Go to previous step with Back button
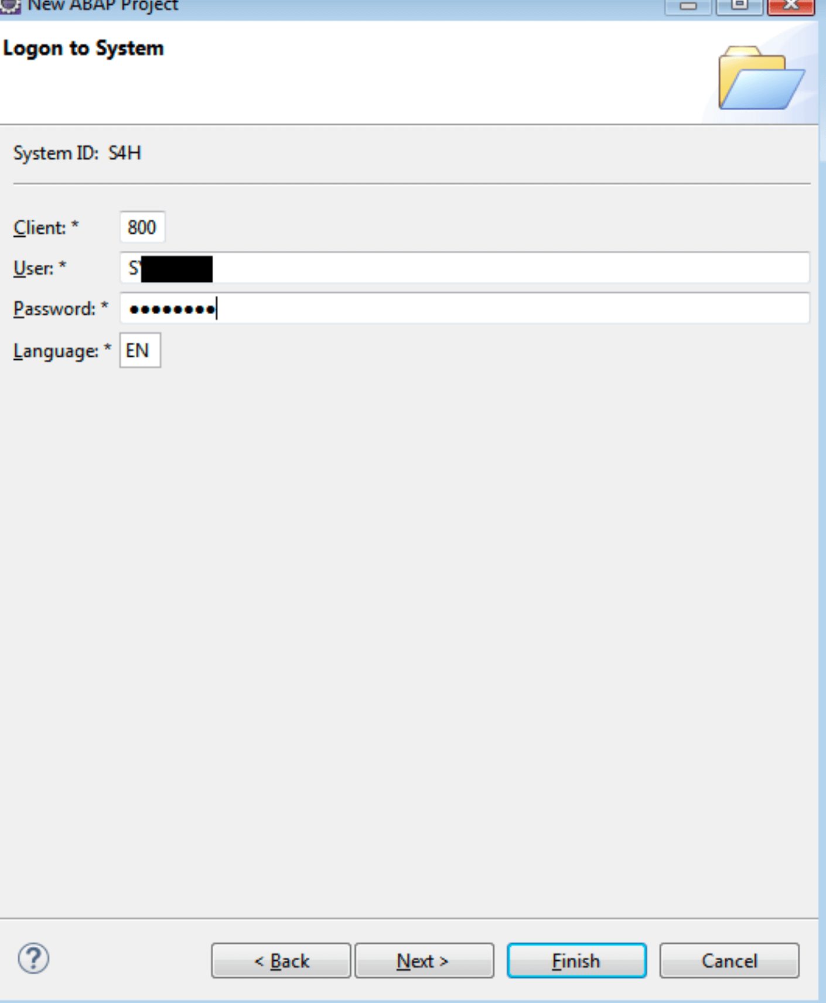 pos(281,961)
